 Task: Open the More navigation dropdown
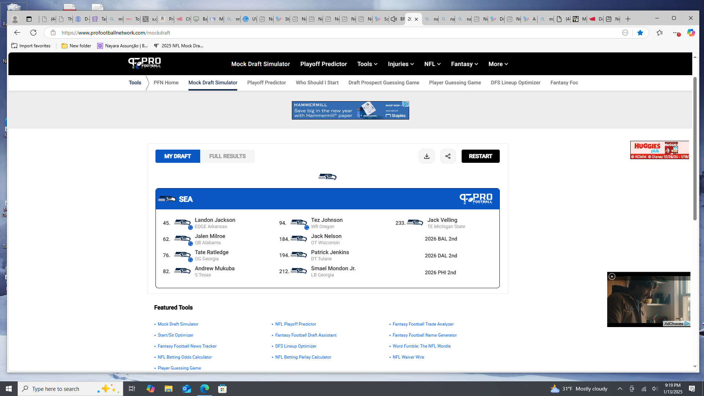498,64
